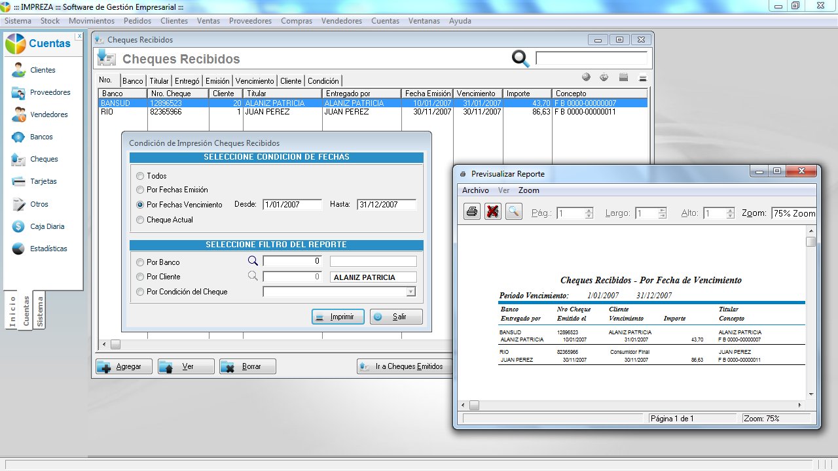Image resolution: width=838 pixels, height=471 pixels.
Task: Click the Hasta date field
Action: [x=387, y=205]
